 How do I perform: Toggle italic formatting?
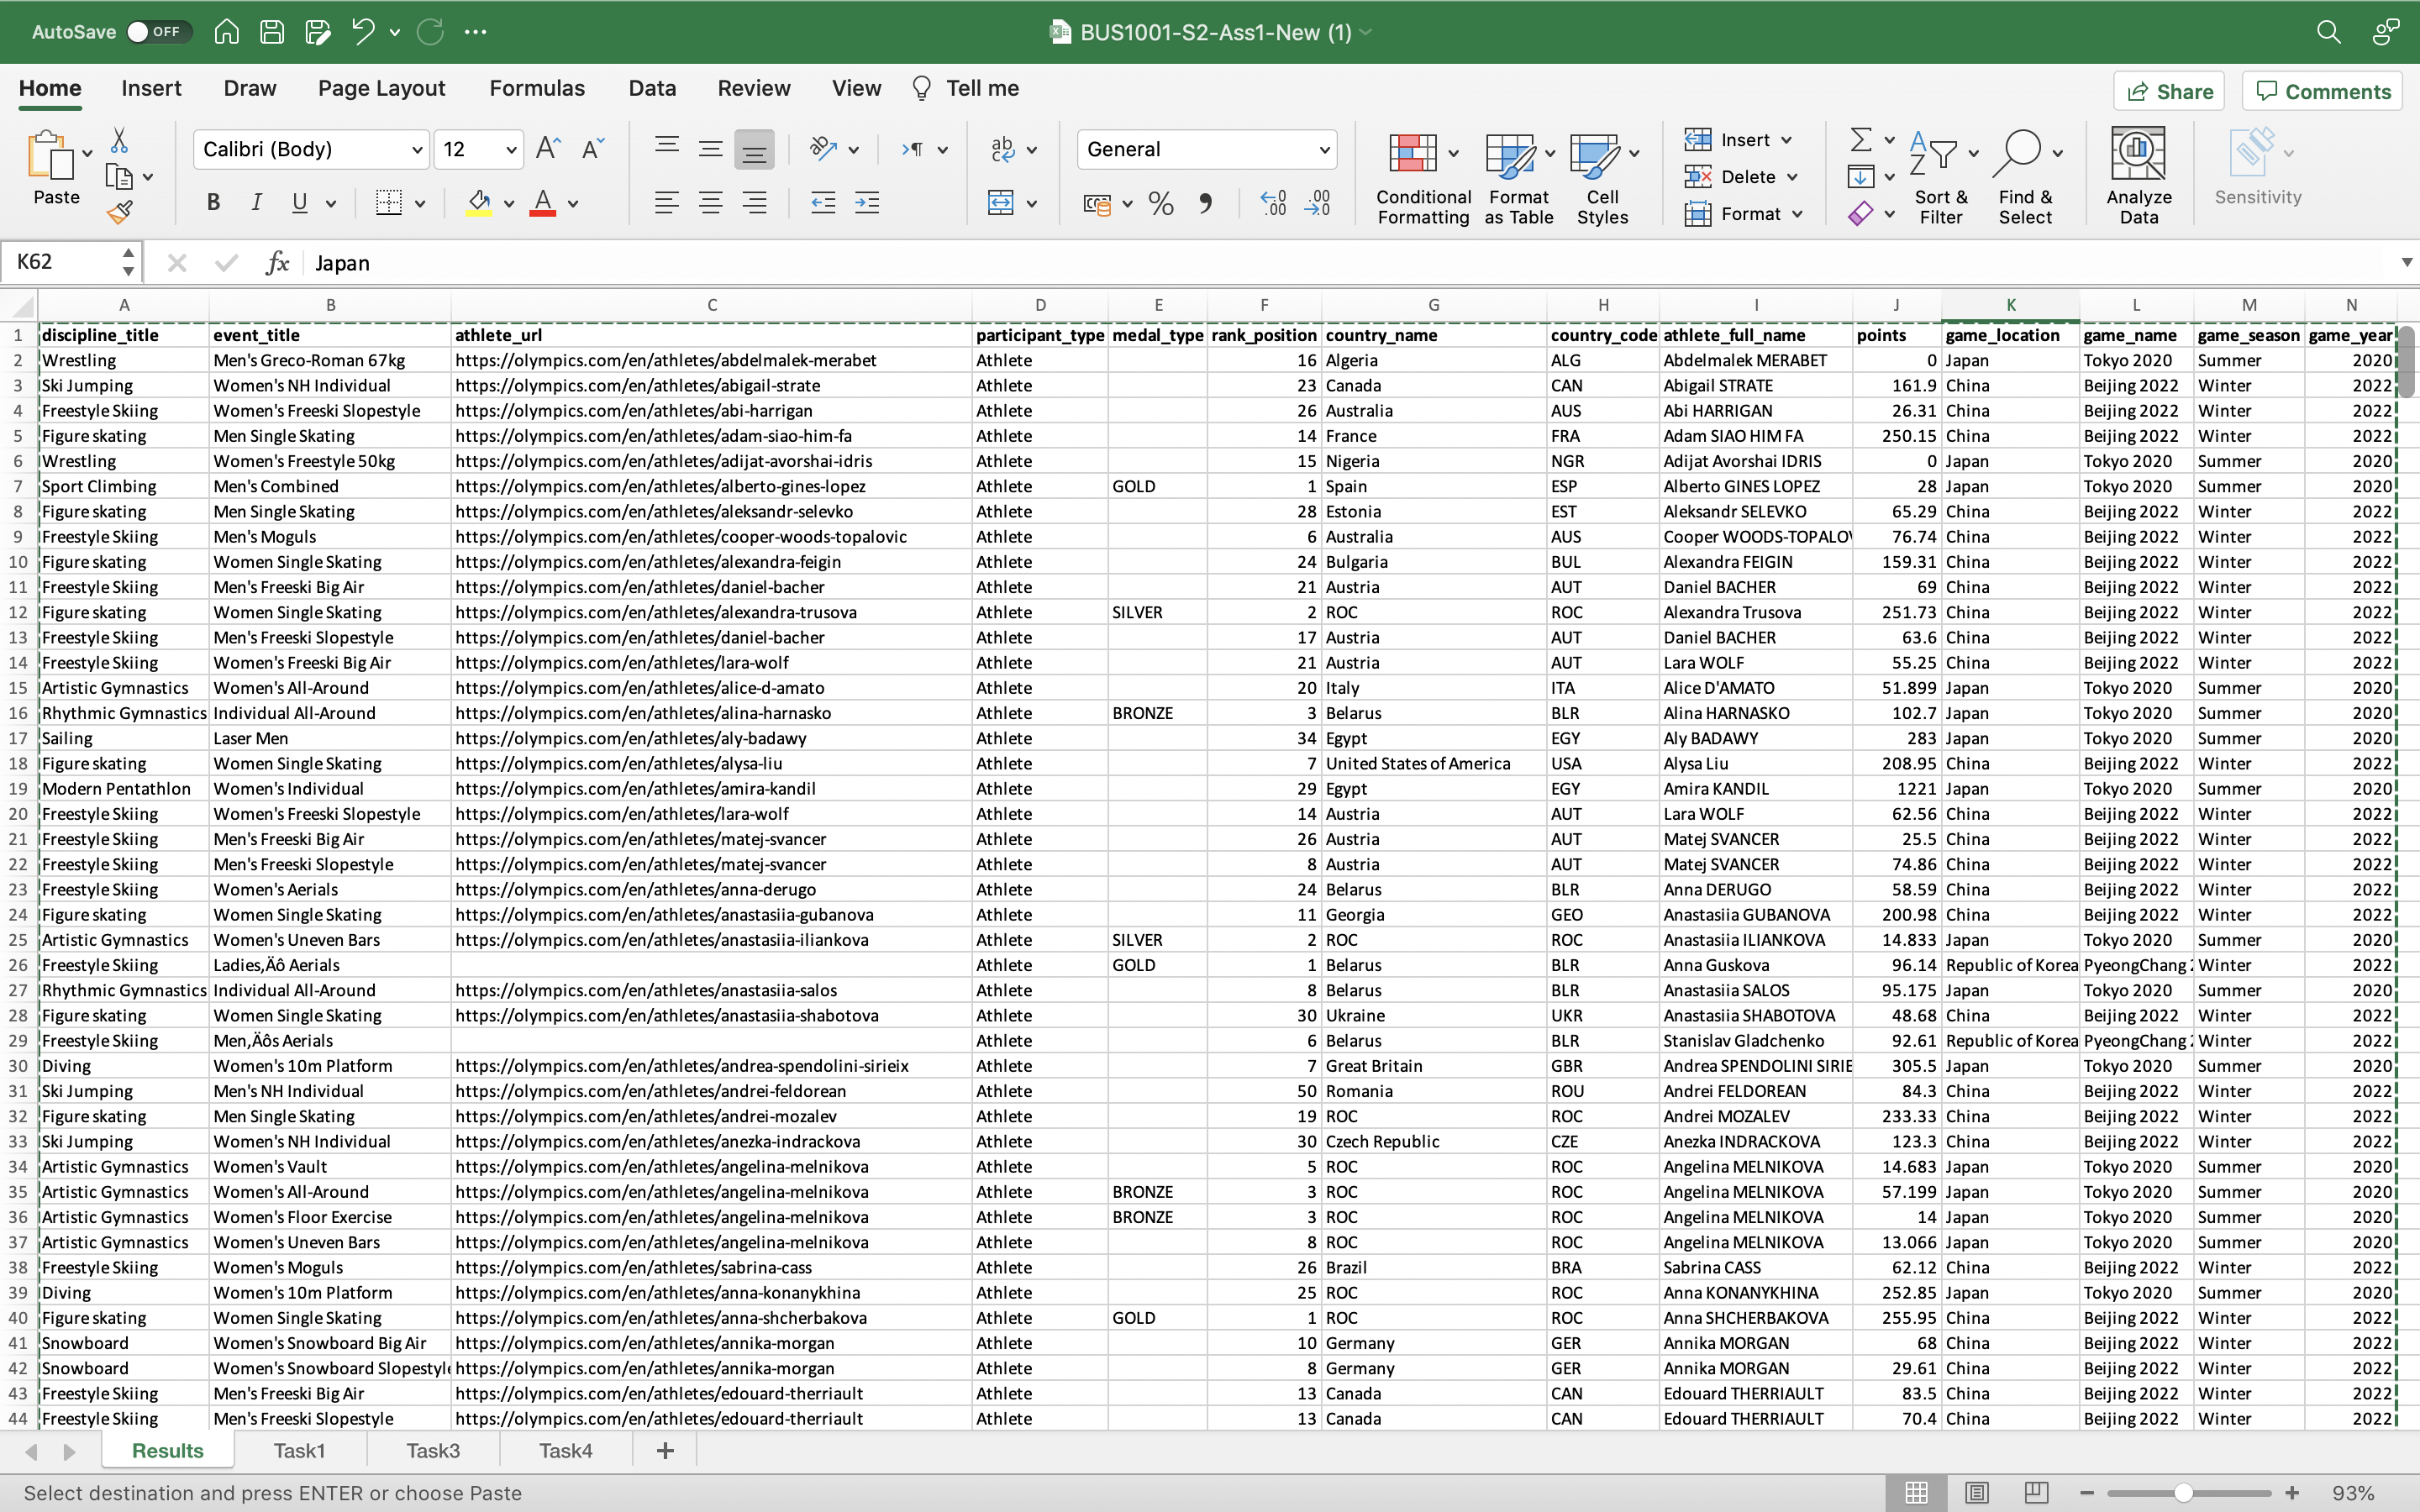coord(256,203)
